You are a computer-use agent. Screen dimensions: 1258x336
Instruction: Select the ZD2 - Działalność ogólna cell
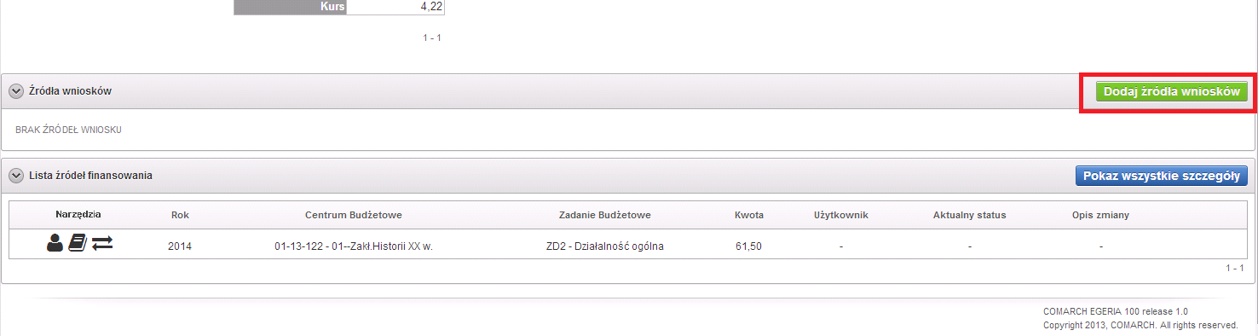click(x=604, y=246)
